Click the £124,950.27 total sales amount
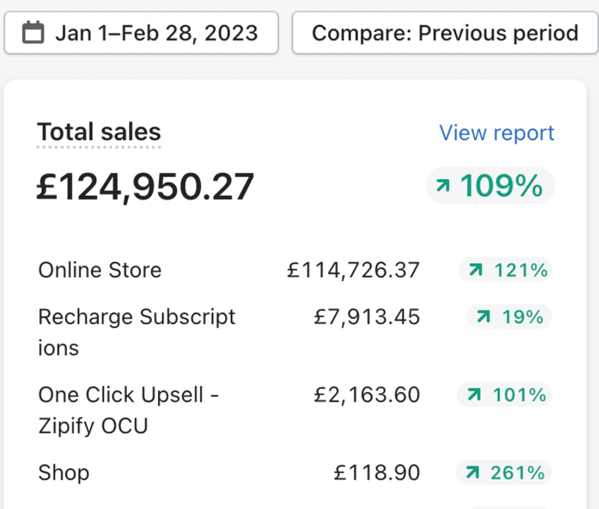This screenshot has width=599, height=509. (x=145, y=187)
